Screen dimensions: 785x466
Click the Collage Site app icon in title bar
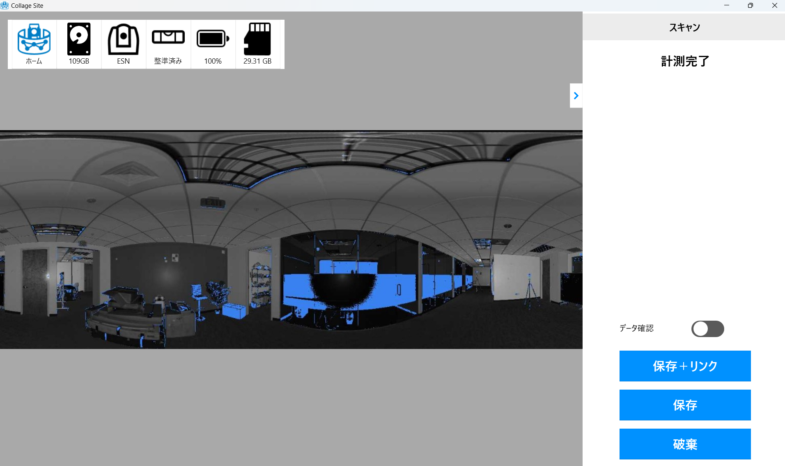click(5, 5)
